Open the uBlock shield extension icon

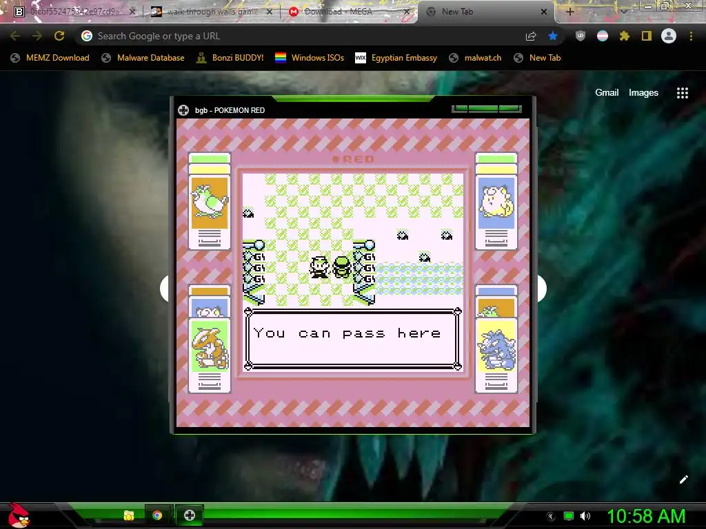tap(581, 36)
